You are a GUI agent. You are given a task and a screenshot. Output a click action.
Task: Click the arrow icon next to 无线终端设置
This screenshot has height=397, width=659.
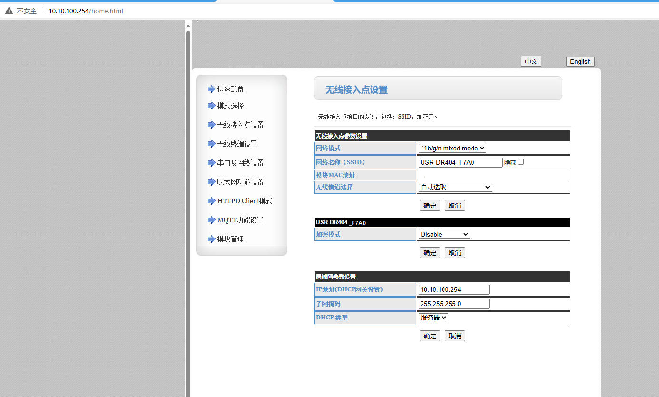[x=211, y=144]
